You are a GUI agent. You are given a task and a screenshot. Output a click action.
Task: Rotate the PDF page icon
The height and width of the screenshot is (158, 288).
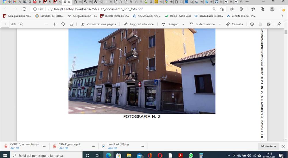(63, 24)
